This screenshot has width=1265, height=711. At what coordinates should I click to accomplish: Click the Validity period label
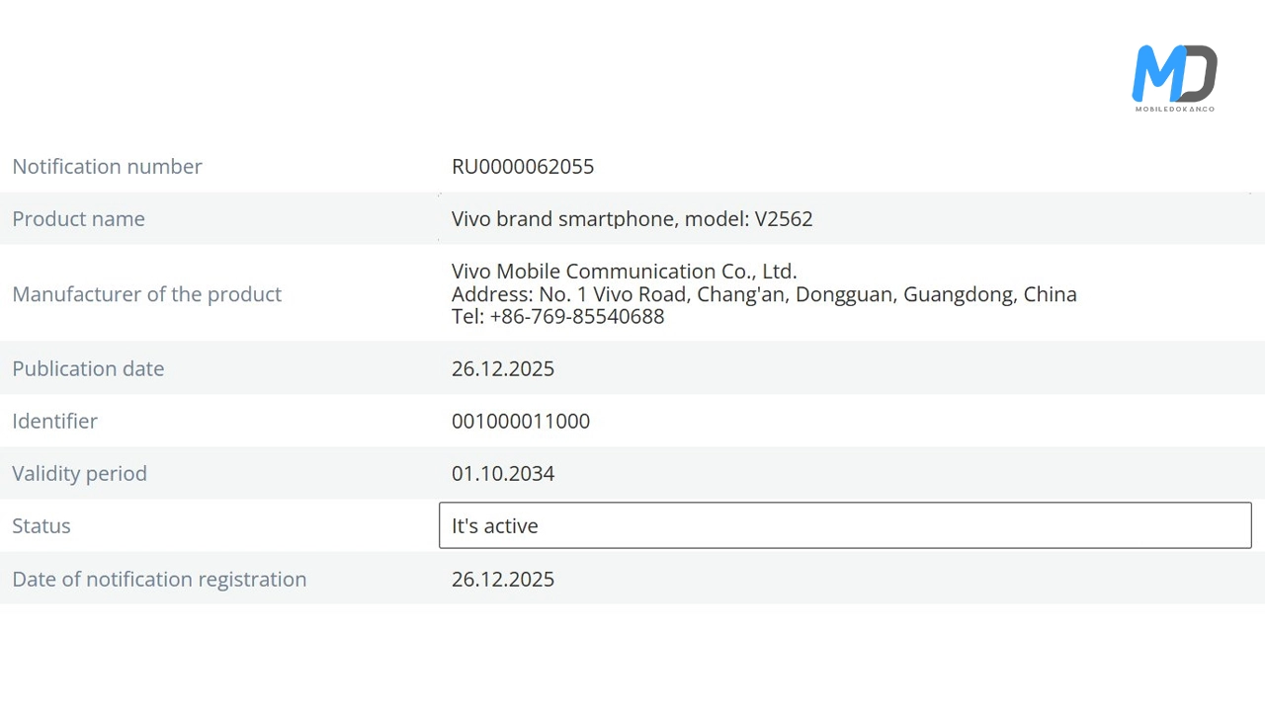[x=79, y=473]
